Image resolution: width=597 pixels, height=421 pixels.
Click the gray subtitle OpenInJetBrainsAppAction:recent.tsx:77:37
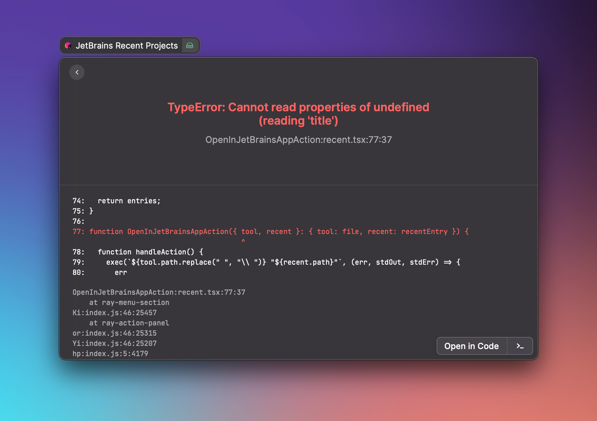[x=299, y=140]
